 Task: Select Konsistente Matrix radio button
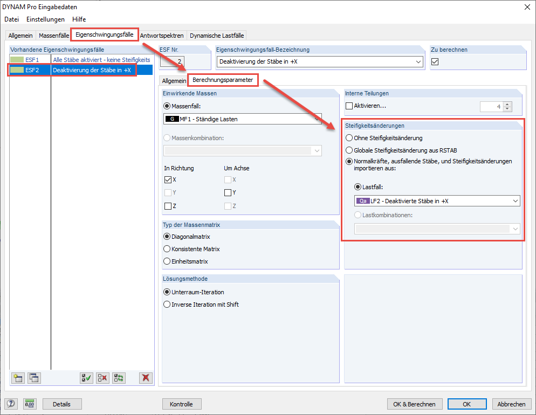tap(167, 249)
